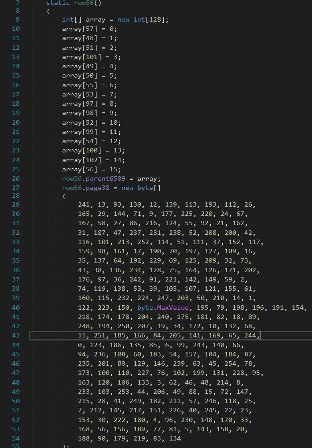
Task: Click the opening brace on line 28
Action: point(64,196)
